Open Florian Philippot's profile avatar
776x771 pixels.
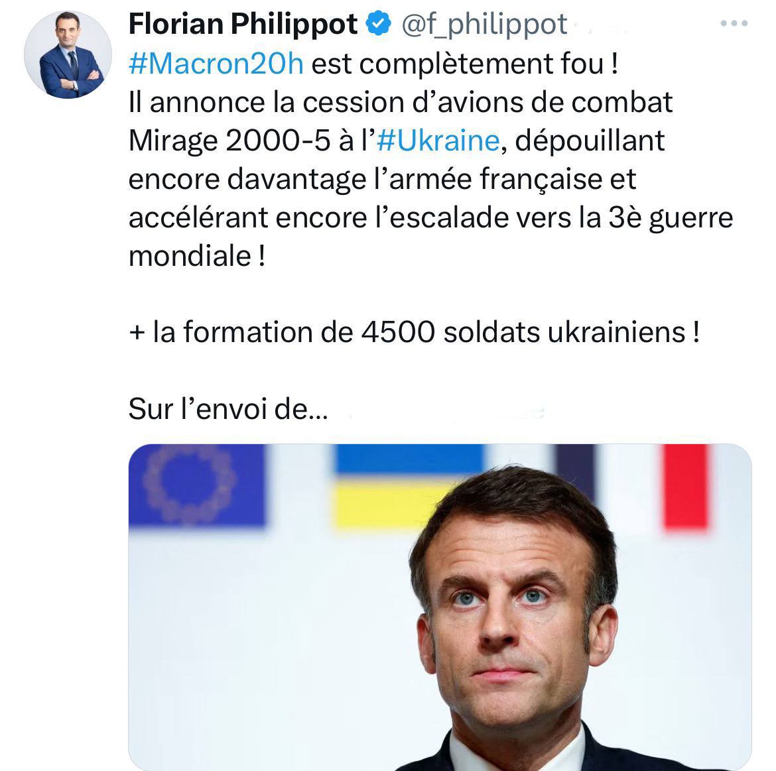coord(67,55)
